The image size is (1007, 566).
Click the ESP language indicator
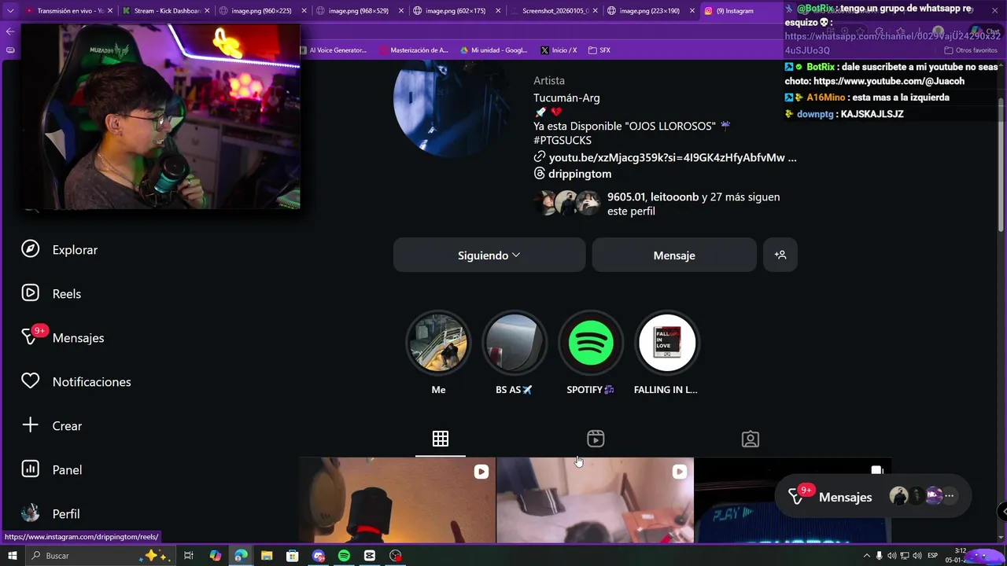click(933, 556)
